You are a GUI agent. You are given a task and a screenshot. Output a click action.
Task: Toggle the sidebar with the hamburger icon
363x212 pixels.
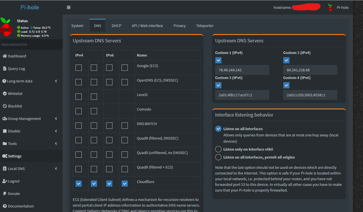pyautogui.click(x=69, y=7)
